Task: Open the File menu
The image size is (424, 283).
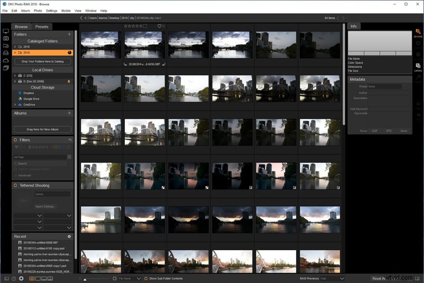Action: (x=5, y=11)
